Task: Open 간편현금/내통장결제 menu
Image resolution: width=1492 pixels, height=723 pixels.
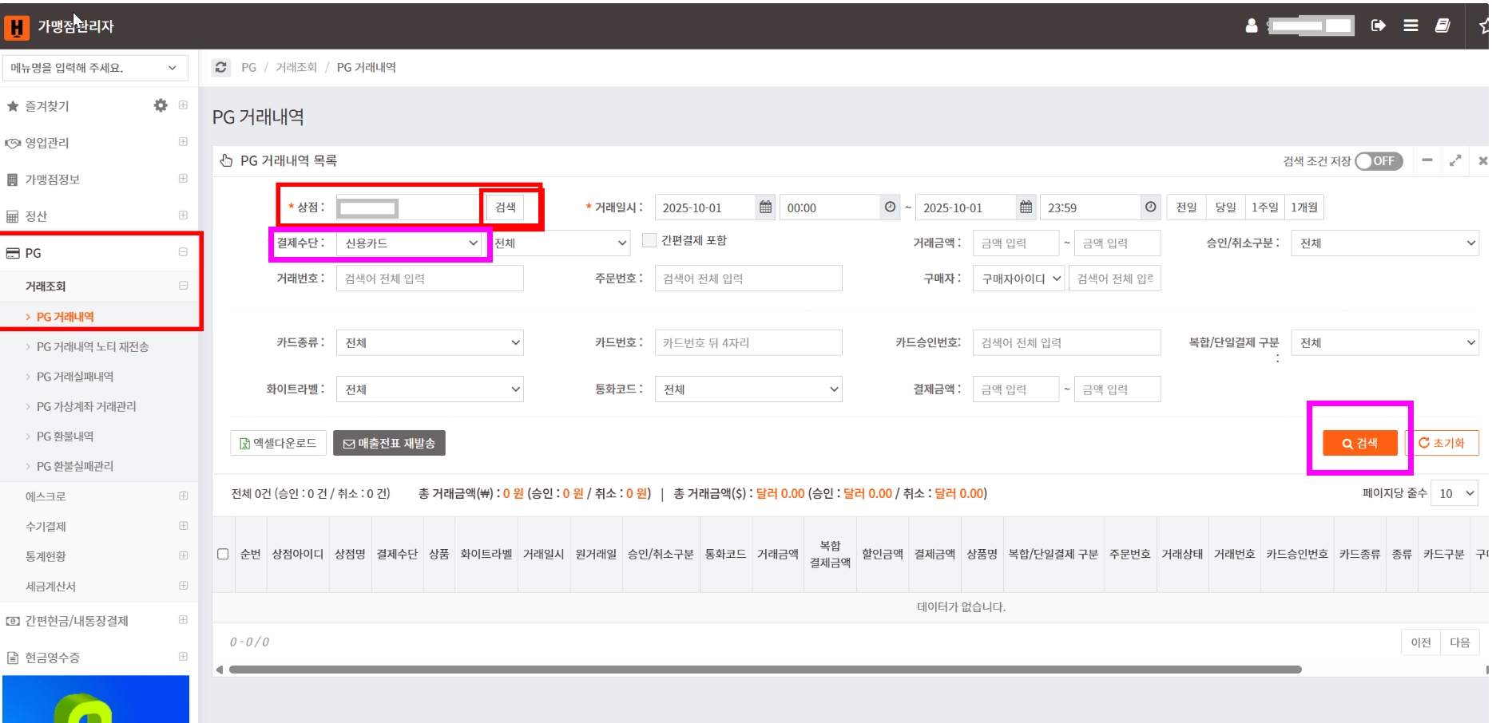Action: (77, 621)
